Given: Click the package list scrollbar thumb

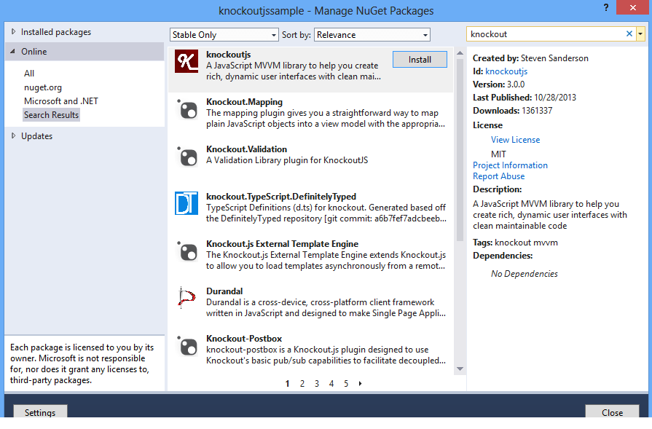Looking at the screenshot, I should coord(460,149).
